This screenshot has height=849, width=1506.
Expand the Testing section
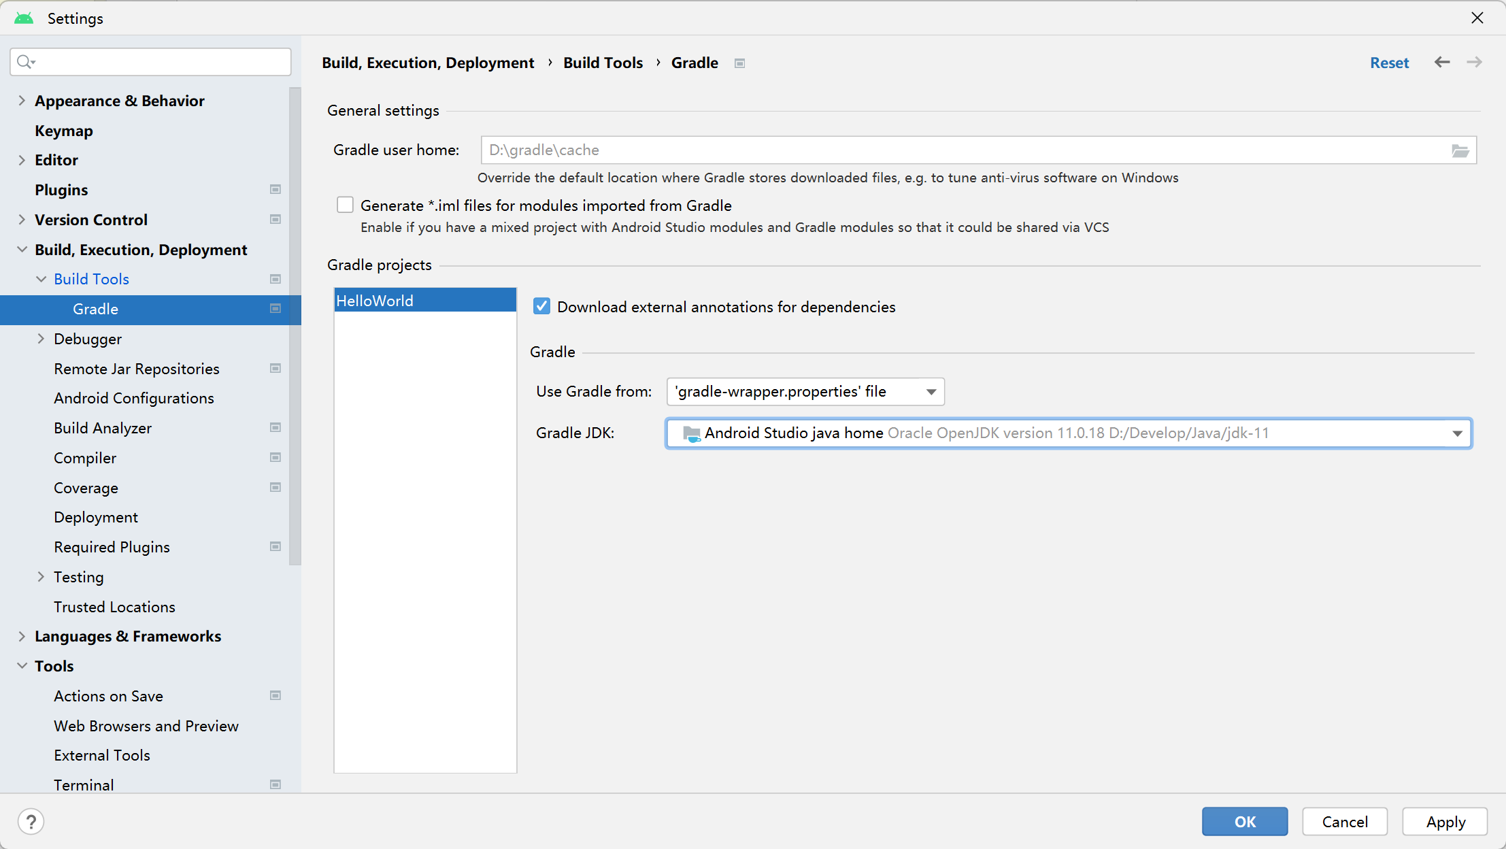tap(40, 577)
